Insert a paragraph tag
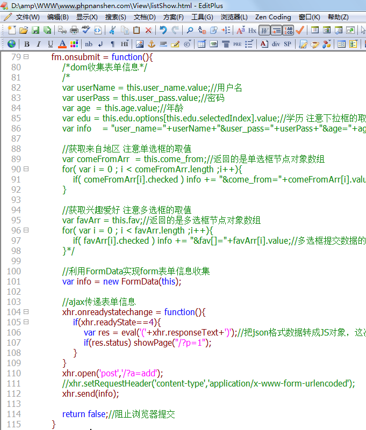This screenshot has height=430, width=366. click(112, 44)
